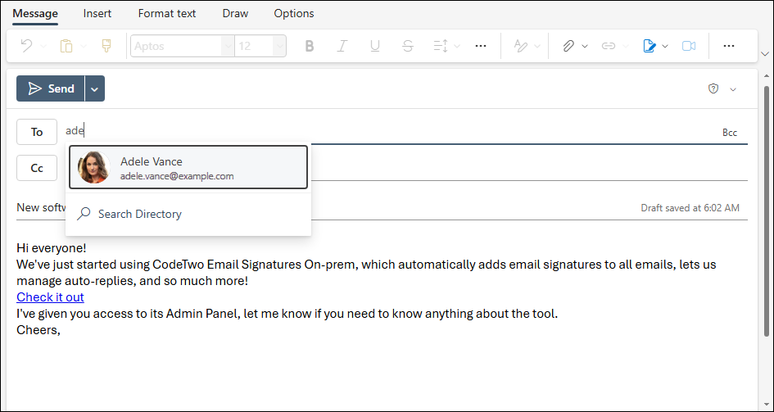Image resolution: width=774 pixels, height=412 pixels.
Task: Expand the Paste options arrow
Action: pos(84,47)
